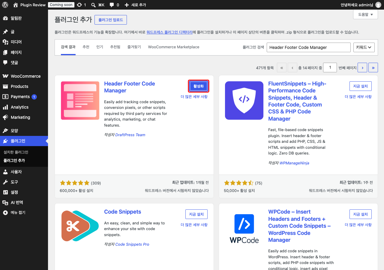Install WPCode with 지금 설치
The width and height of the screenshot is (384, 270).
[361, 214]
